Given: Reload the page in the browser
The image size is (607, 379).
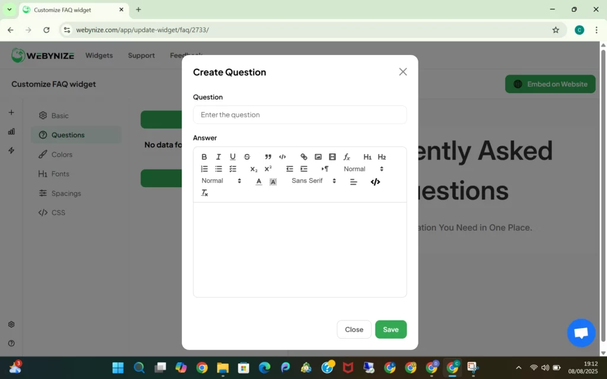Looking at the screenshot, I should (46, 30).
